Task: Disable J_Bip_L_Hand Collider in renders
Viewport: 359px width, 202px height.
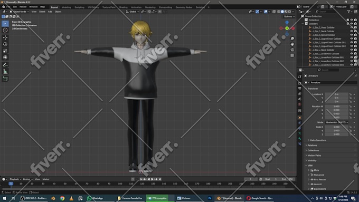Action: [355, 50]
